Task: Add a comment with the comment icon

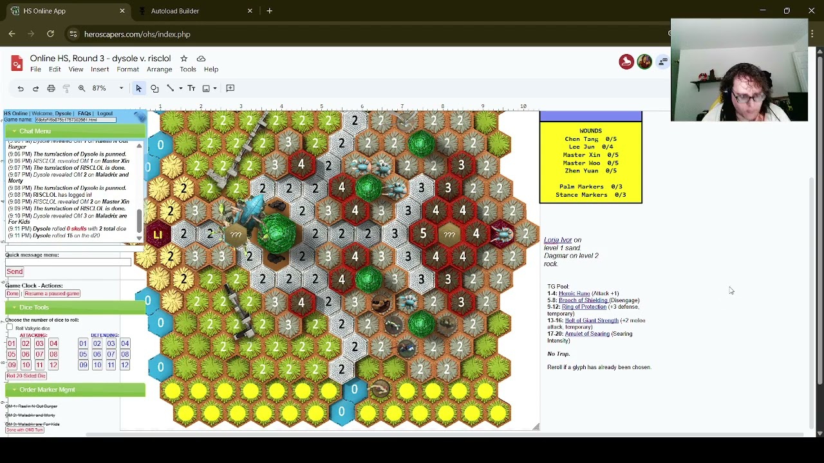Action: click(230, 88)
